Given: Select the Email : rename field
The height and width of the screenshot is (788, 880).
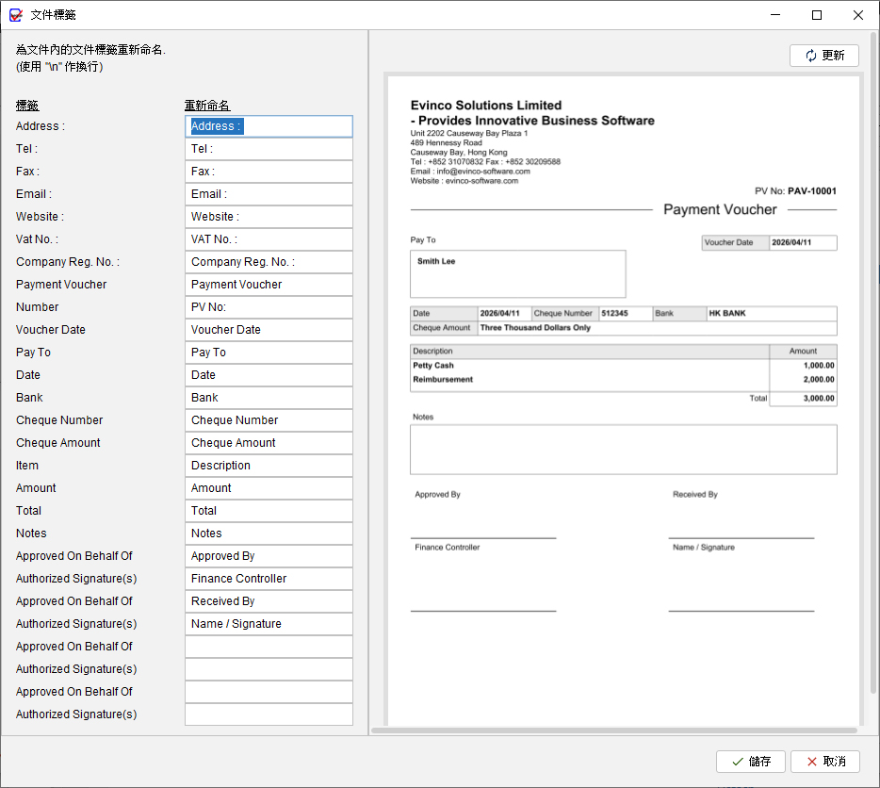Looking at the screenshot, I should (x=269, y=194).
